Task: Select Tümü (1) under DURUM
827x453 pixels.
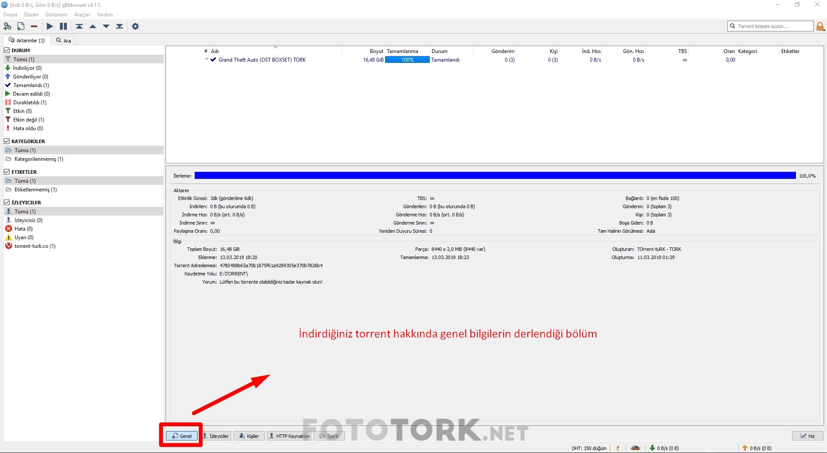Action: (x=84, y=59)
